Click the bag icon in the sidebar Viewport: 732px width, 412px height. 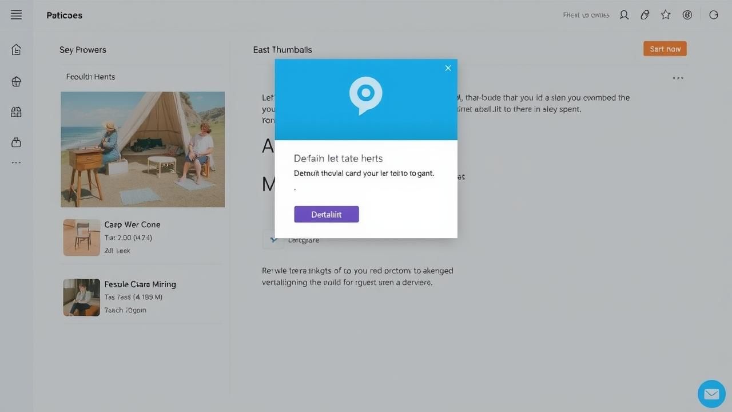16,142
